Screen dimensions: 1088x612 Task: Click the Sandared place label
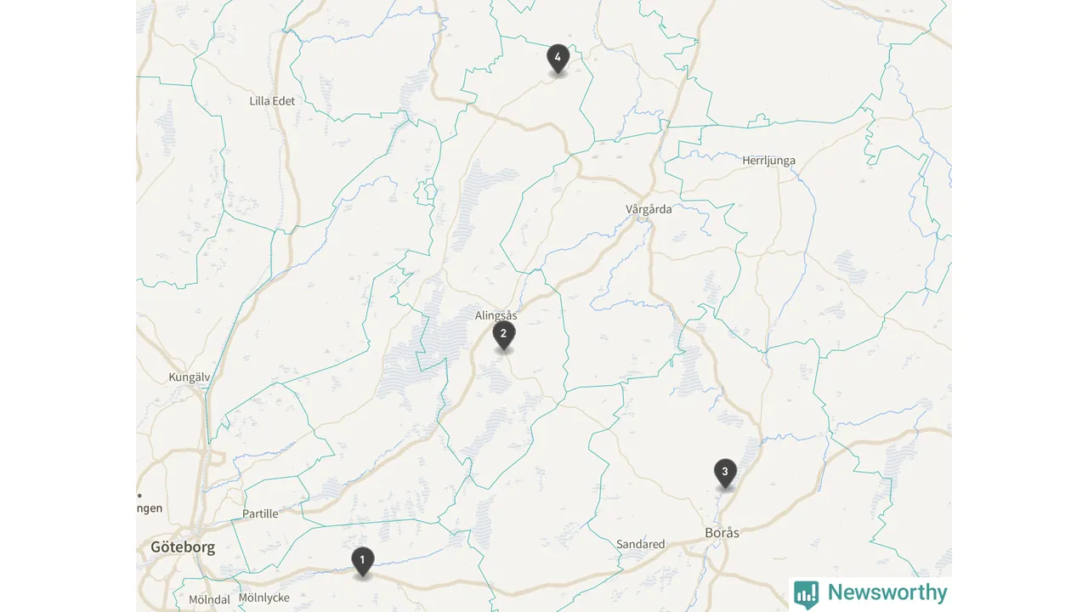[x=641, y=544]
